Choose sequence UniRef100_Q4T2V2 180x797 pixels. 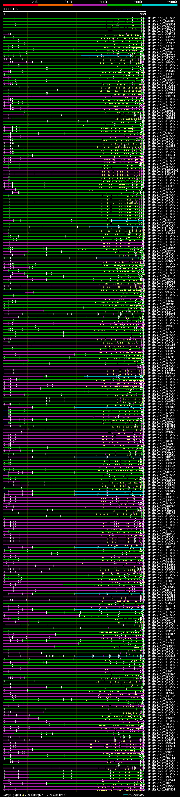pyautogui.click(x=161, y=416)
